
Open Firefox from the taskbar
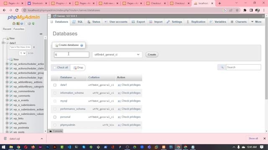(33, 147)
